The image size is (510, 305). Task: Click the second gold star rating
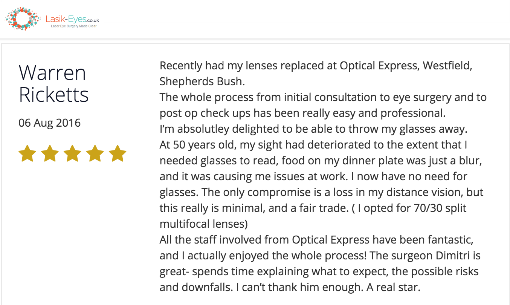pyautogui.click(x=50, y=153)
